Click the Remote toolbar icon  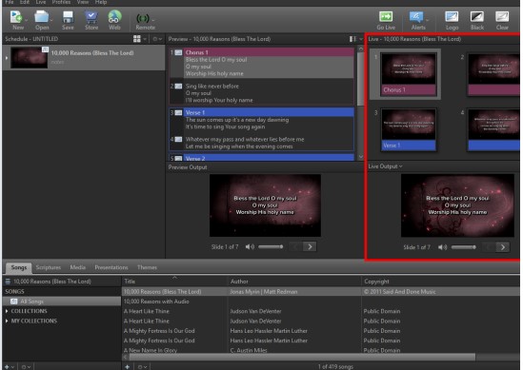click(144, 18)
